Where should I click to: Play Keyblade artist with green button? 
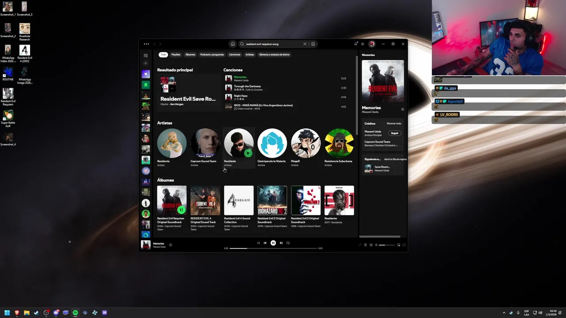click(248, 153)
